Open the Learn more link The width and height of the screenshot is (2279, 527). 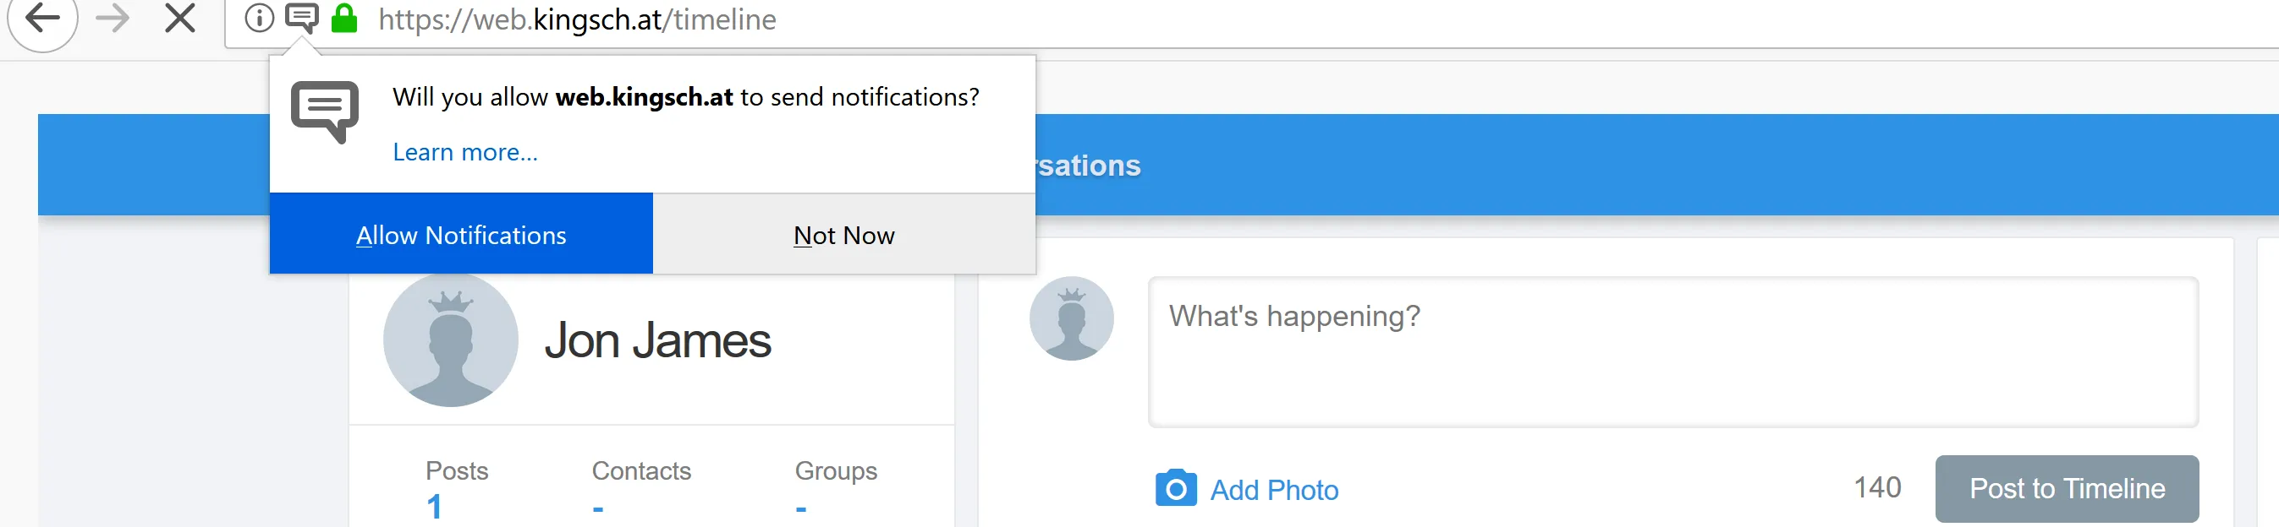coord(464,152)
